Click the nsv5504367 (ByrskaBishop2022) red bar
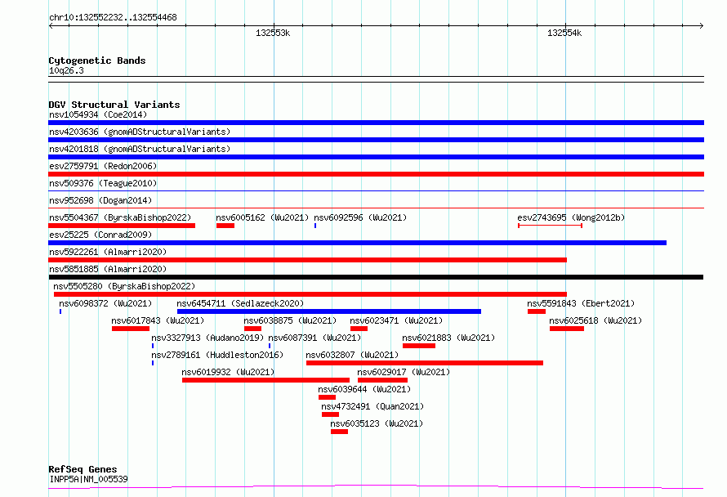Viewport: 727px width, 497px height. click(x=122, y=226)
